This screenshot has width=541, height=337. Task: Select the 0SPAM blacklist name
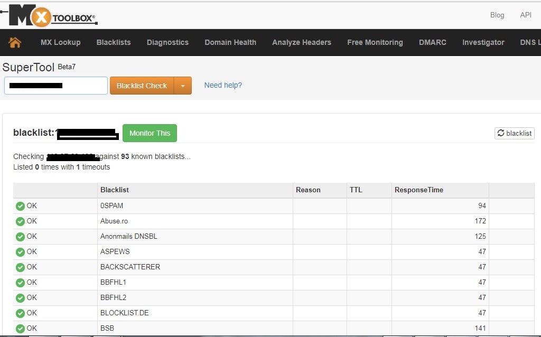(x=112, y=205)
